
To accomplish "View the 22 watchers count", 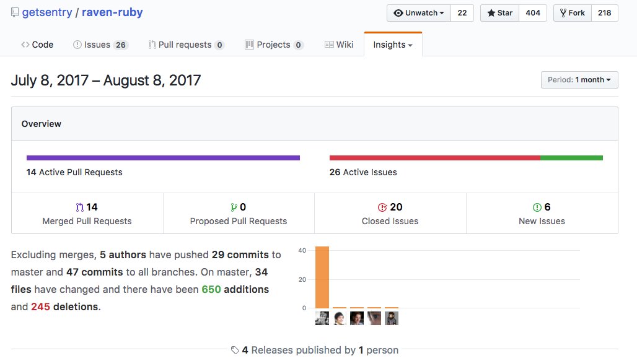I will point(462,13).
